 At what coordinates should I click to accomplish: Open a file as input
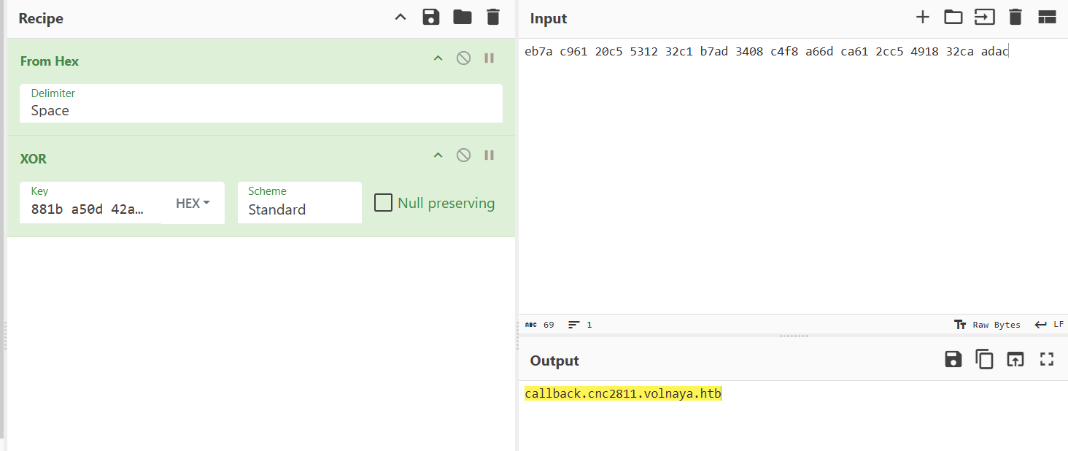click(x=985, y=17)
